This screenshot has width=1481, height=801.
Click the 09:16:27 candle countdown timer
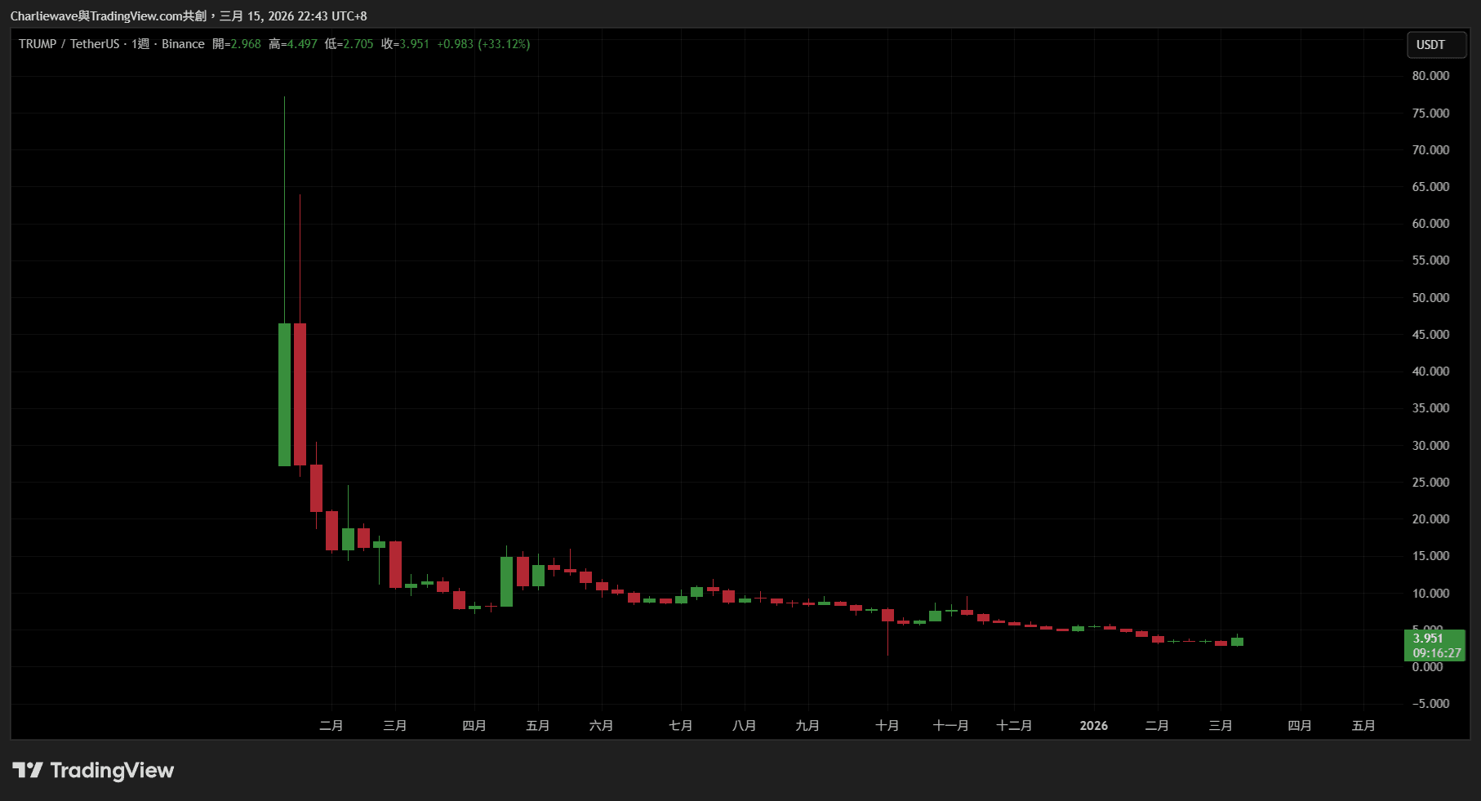(1436, 653)
